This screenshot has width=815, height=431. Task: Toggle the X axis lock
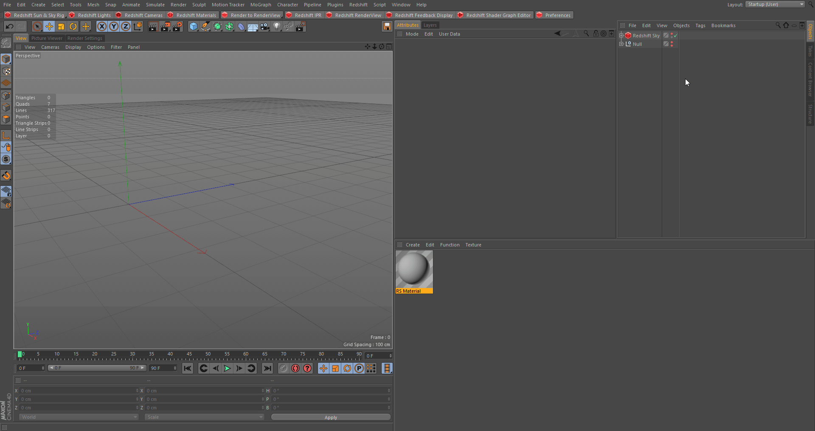(x=102, y=27)
